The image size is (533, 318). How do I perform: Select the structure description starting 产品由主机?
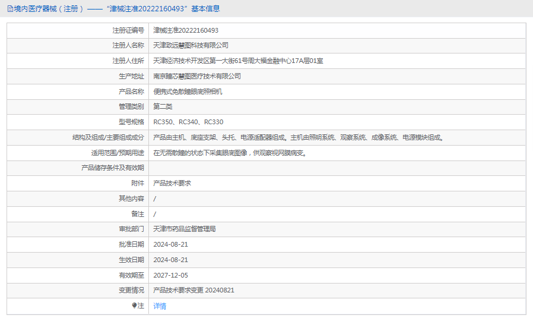(299, 137)
